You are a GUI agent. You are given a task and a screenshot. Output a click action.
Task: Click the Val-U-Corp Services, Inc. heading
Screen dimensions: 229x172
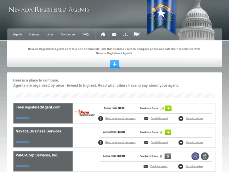pyautogui.click(x=37, y=155)
